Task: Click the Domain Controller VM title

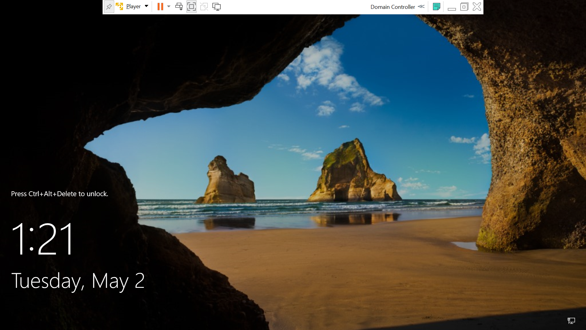Action: pos(392,7)
